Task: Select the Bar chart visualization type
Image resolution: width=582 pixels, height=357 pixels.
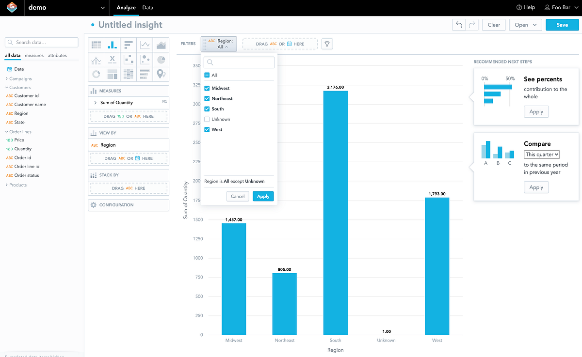Action: [129, 45]
